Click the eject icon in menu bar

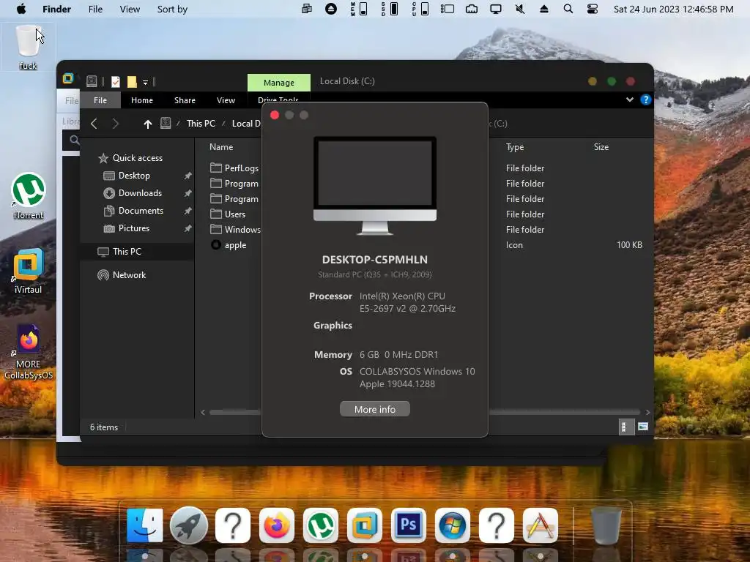tap(544, 9)
